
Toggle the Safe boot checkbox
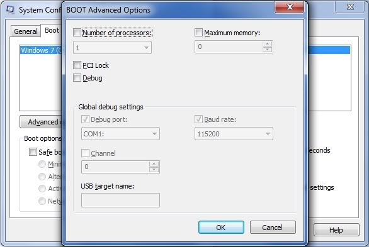pyautogui.click(x=33, y=152)
